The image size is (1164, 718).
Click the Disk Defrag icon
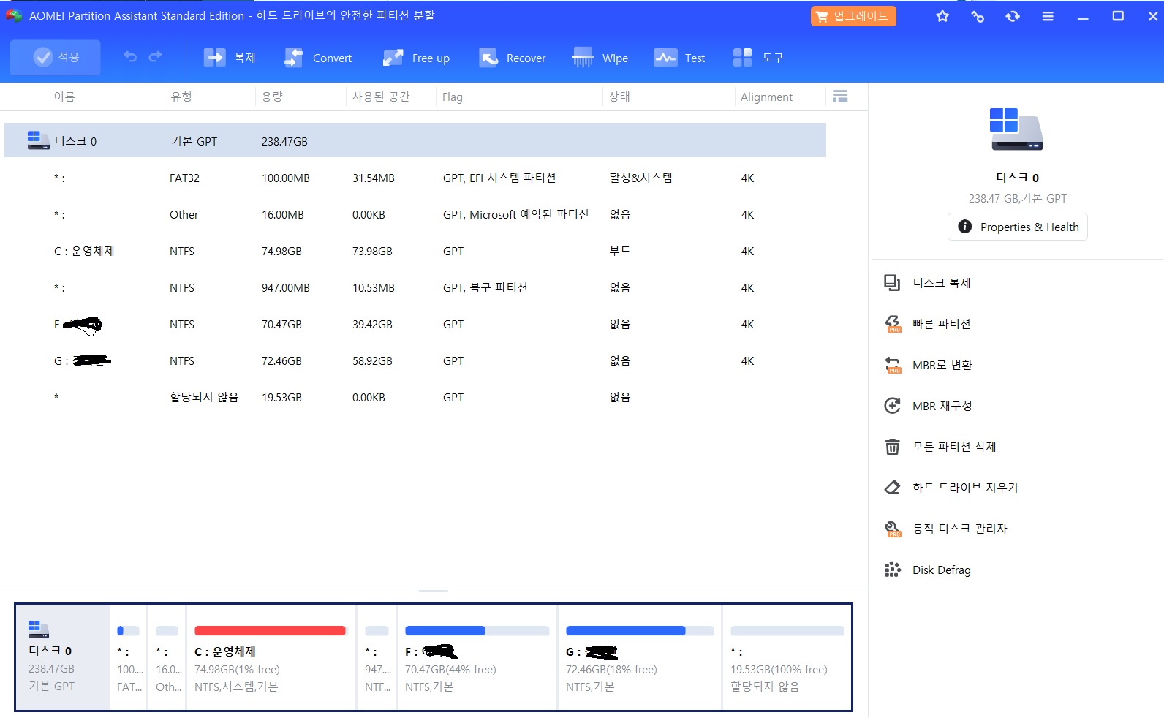(x=892, y=570)
